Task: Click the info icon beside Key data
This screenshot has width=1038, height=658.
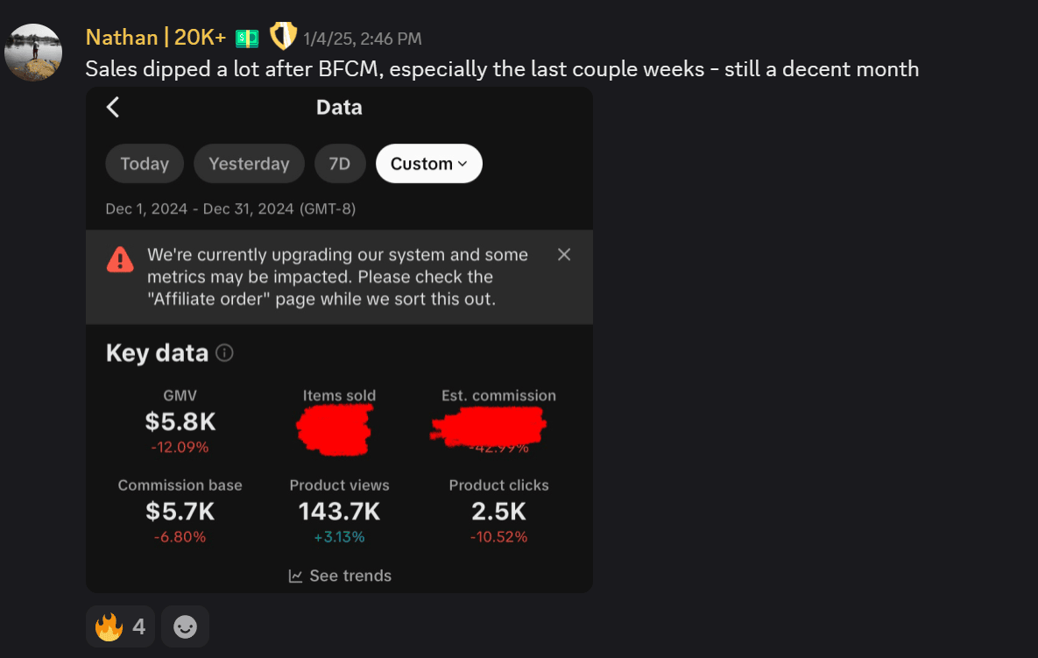Action: click(224, 353)
